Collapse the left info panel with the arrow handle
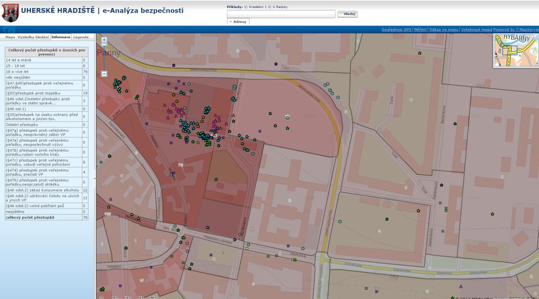The width and height of the screenshot is (539, 299). tap(95, 178)
